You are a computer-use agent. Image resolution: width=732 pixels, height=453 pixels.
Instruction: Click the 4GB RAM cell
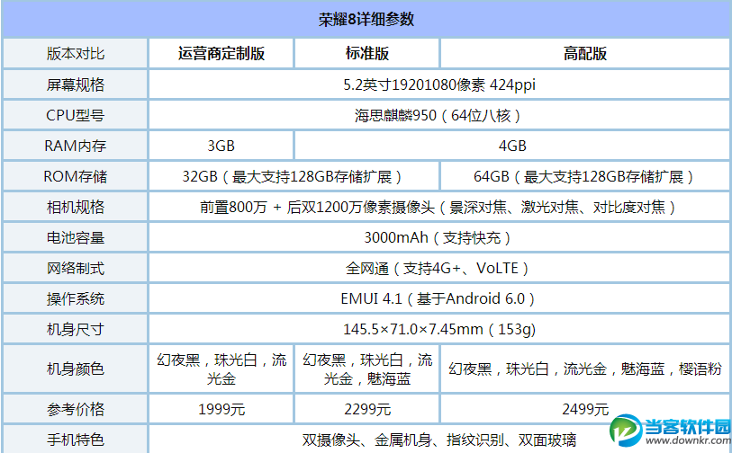(x=512, y=146)
